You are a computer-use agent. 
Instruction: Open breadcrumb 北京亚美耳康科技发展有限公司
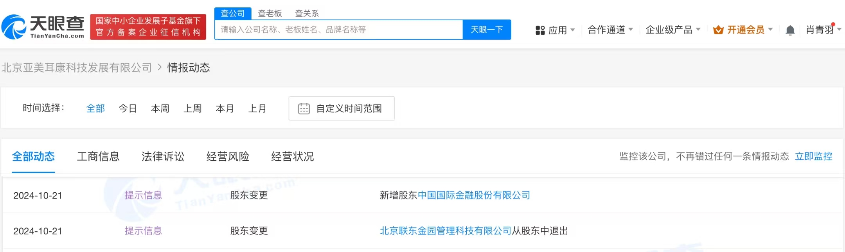point(77,67)
